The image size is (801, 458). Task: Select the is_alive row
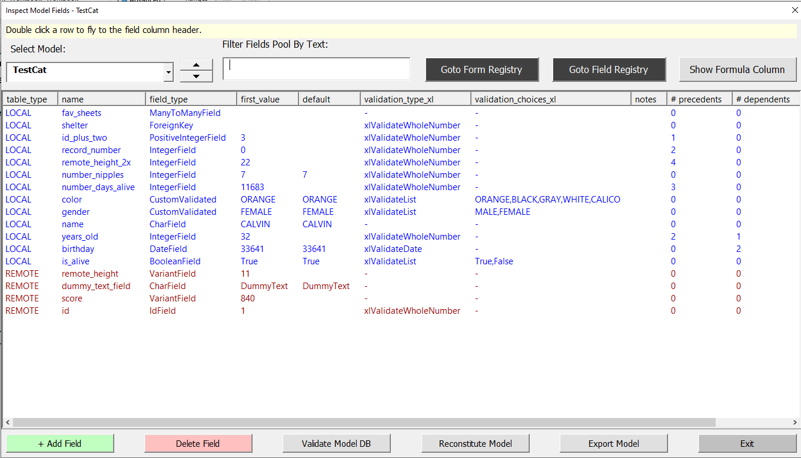[400, 261]
